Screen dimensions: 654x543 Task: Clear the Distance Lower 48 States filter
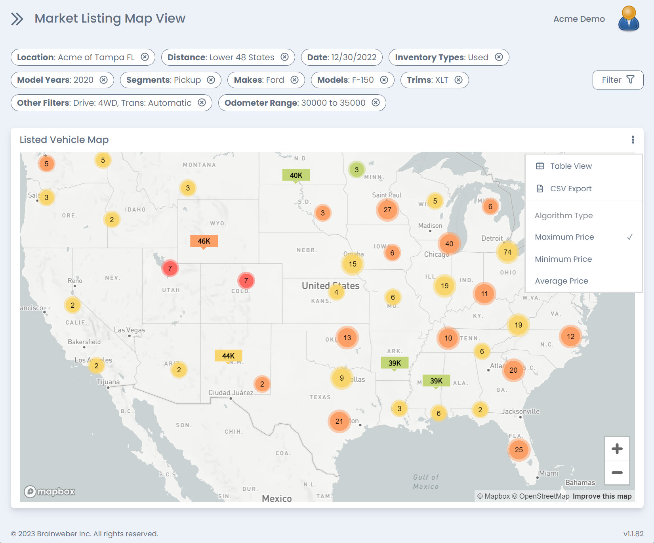[284, 57]
